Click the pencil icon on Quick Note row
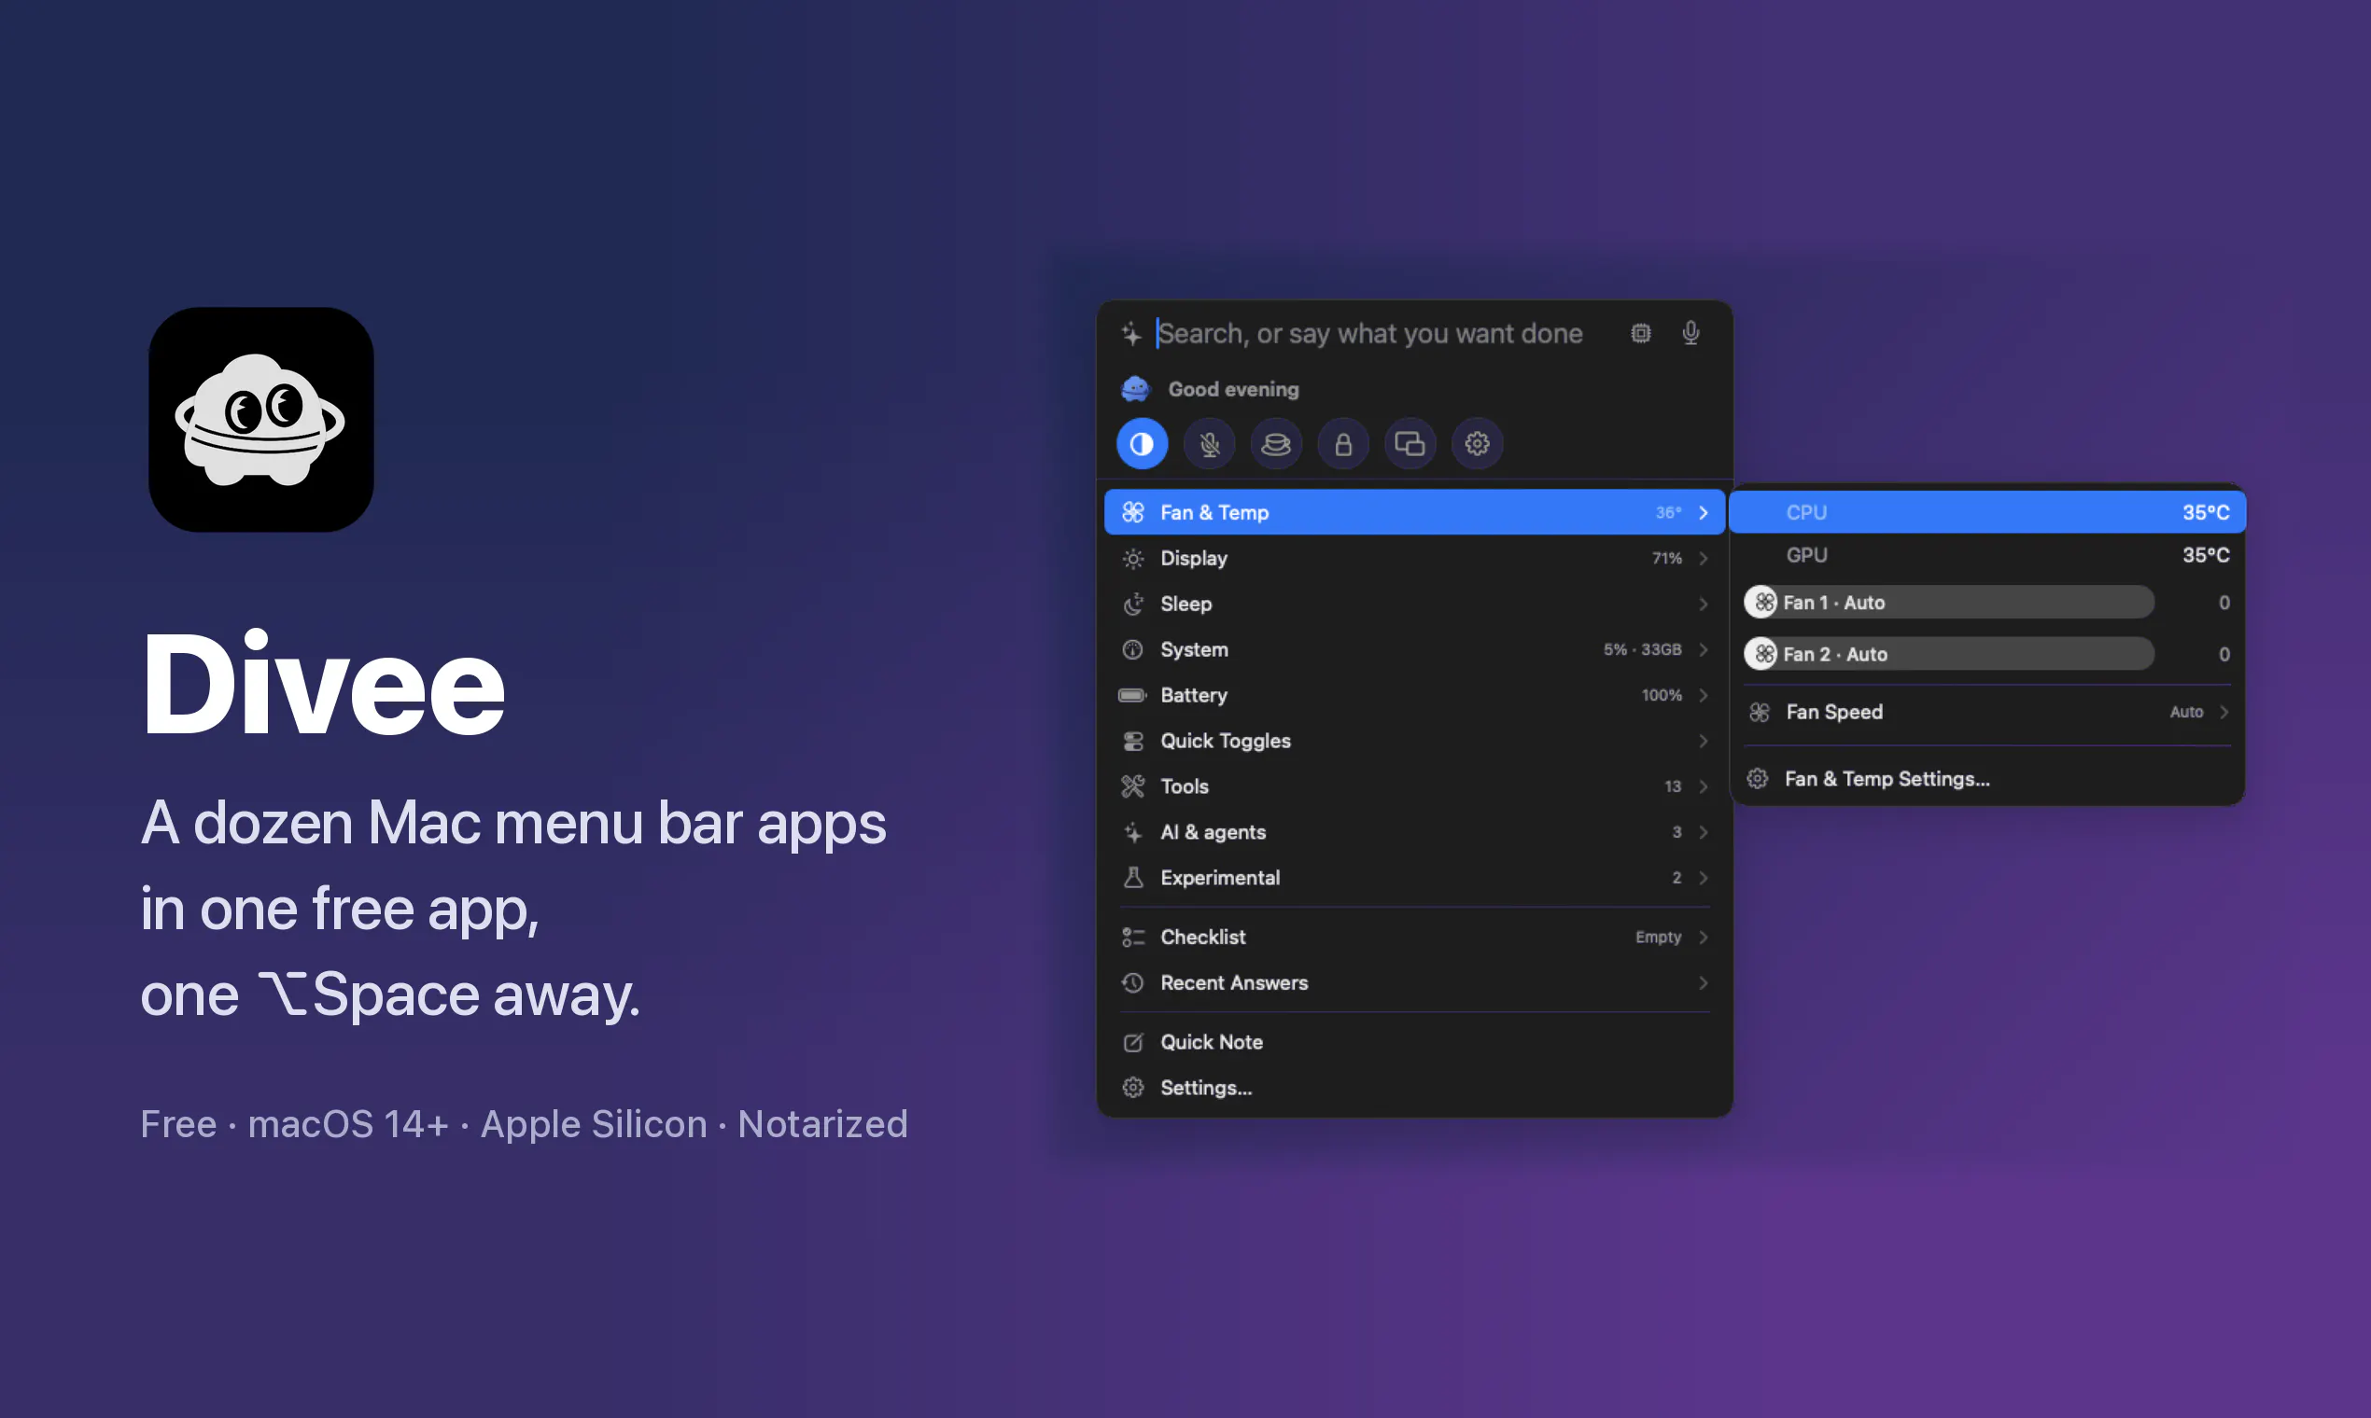2371x1418 pixels. [1133, 1042]
